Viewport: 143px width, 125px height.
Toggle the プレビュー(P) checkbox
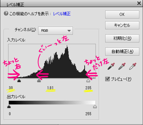coord(108,79)
